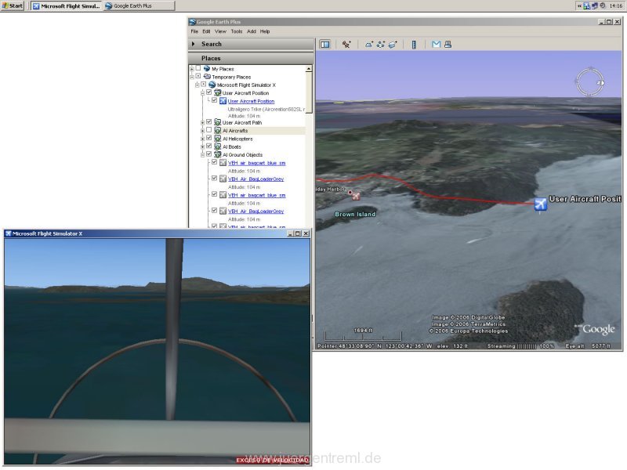Image resolution: width=627 pixels, height=470 pixels.
Task: Click the folder icon of User Aircraft Position
Action: coord(218,92)
